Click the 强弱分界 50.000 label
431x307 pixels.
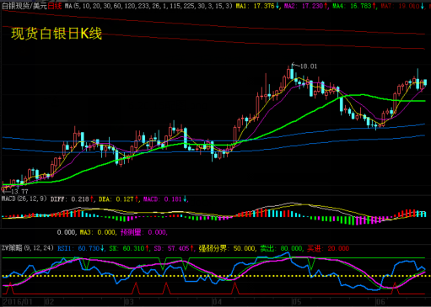227,248
